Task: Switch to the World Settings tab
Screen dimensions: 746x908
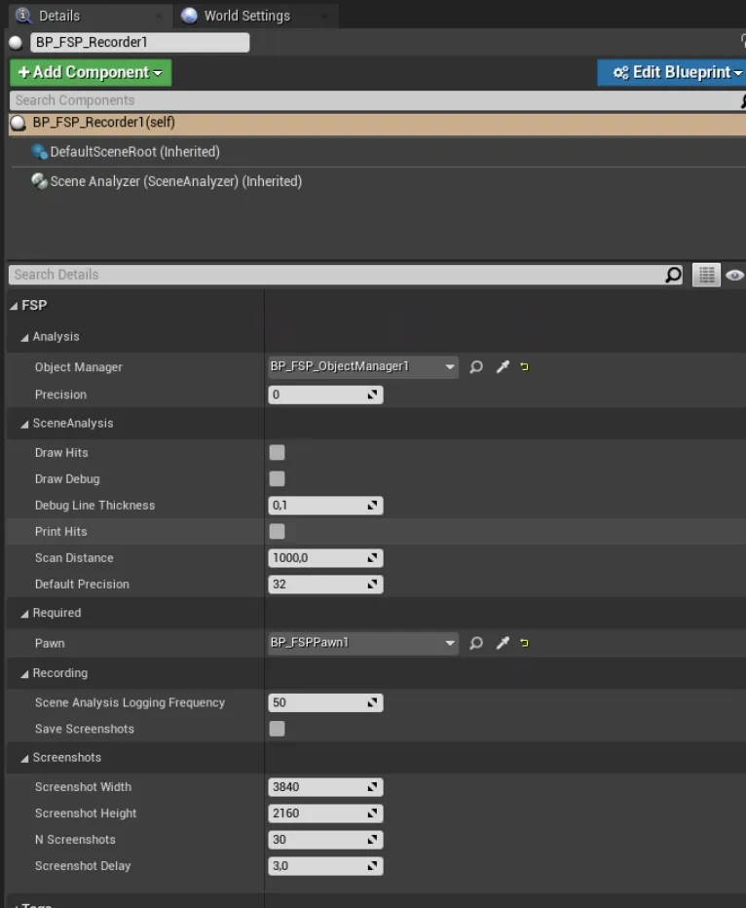Action: pos(245,16)
